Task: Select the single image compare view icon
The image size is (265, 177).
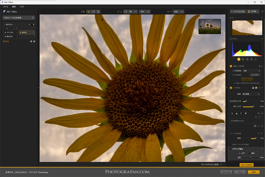Action: (88, 12)
